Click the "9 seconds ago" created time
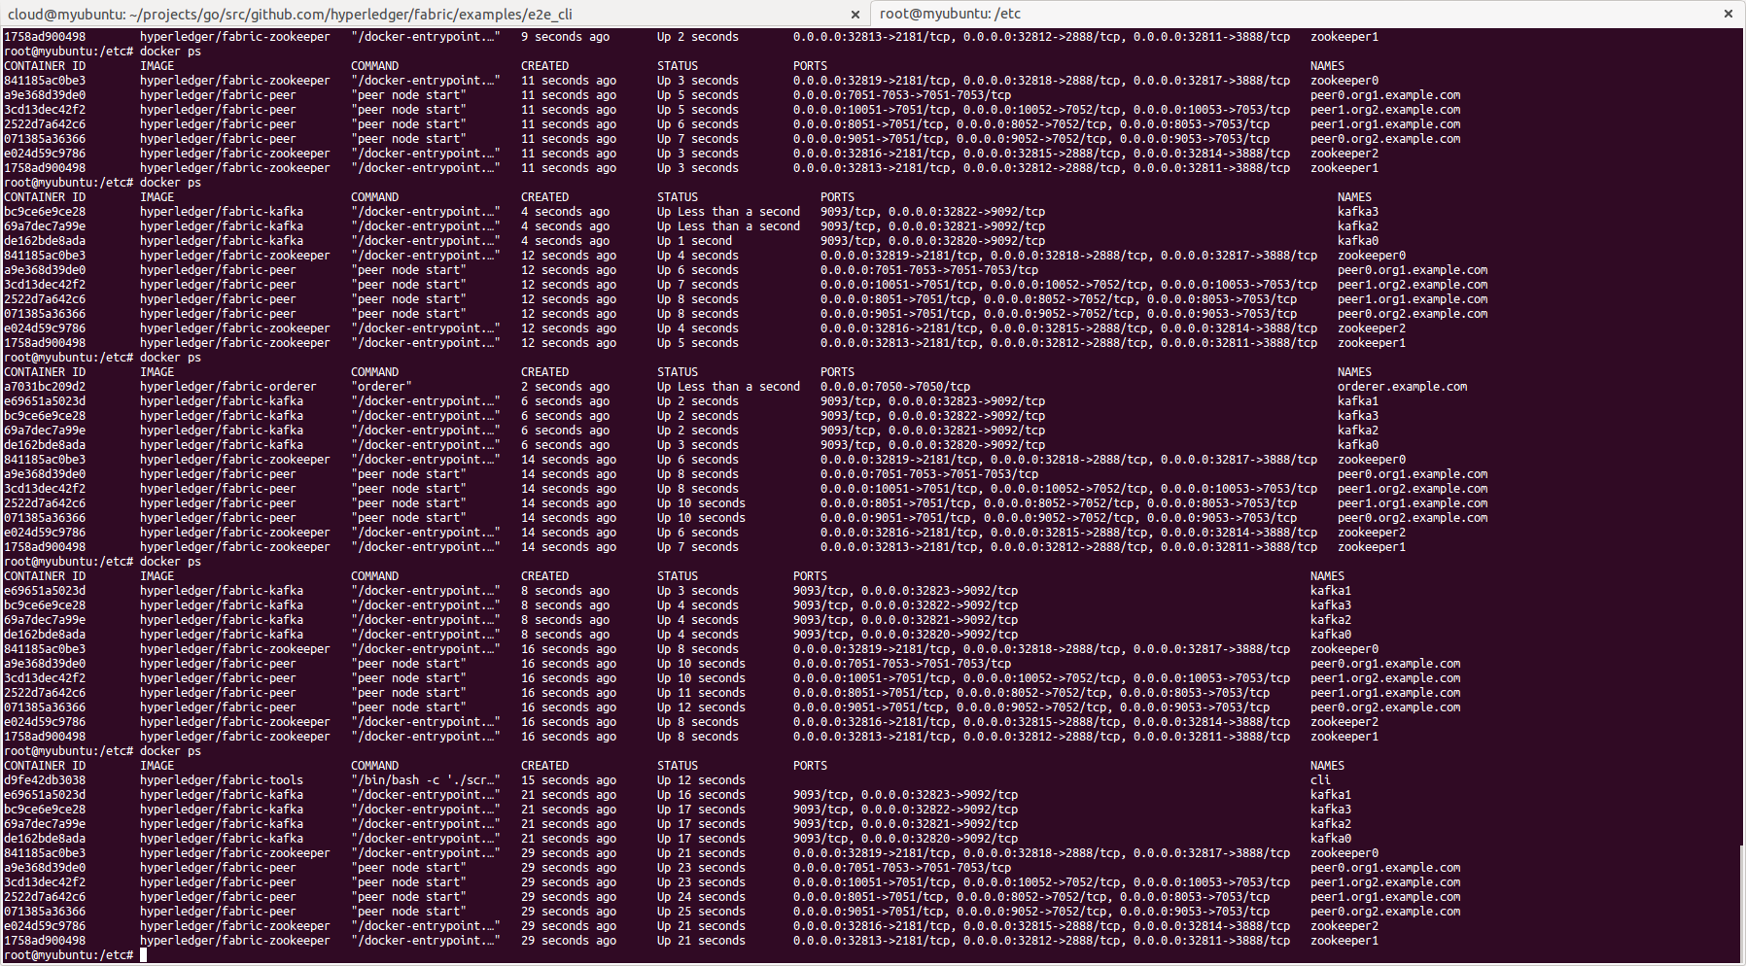The width and height of the screenshot is (1746, 966). 565,37
